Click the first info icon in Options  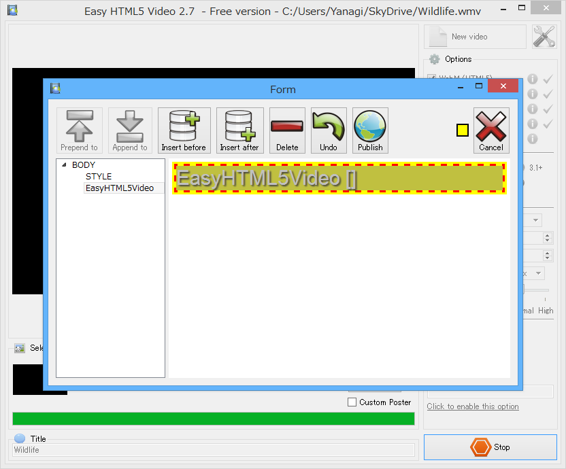point(533,79)
